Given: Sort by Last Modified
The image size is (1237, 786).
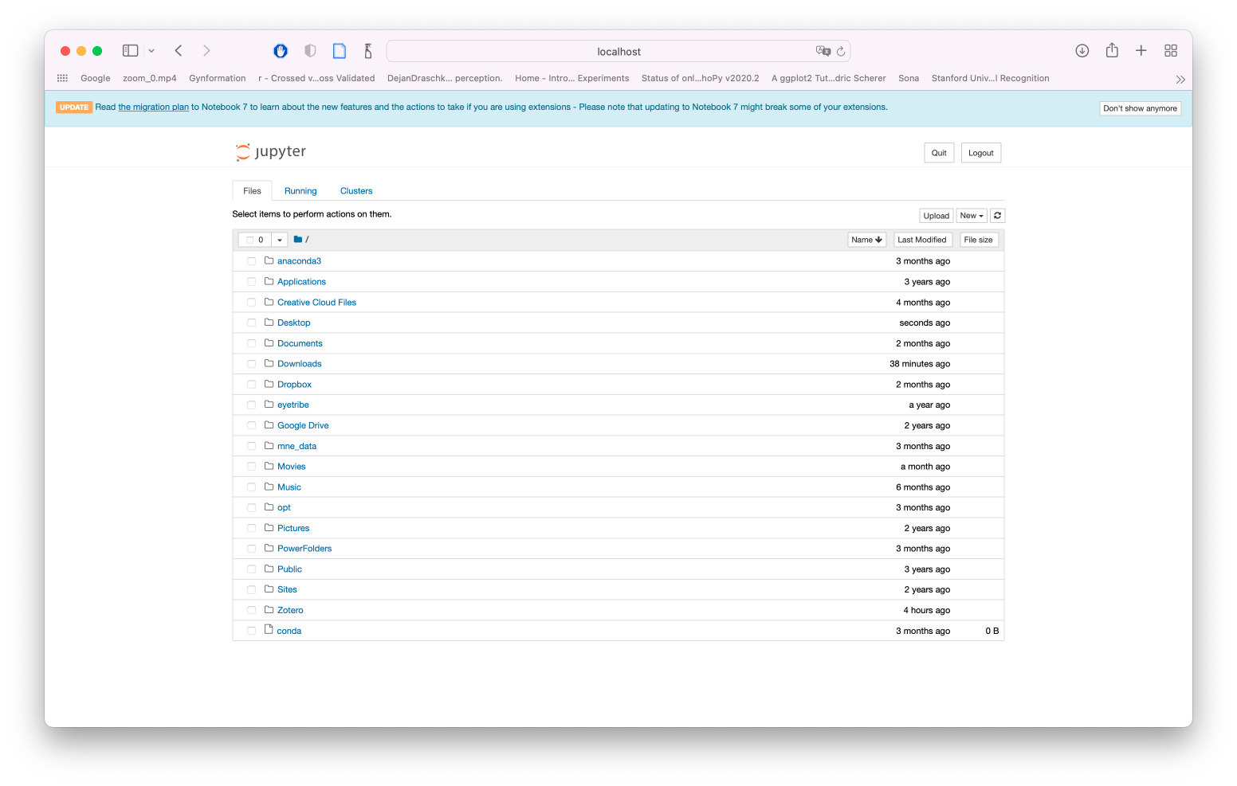Looking at the screenshot, I should [x=922, y=240].
